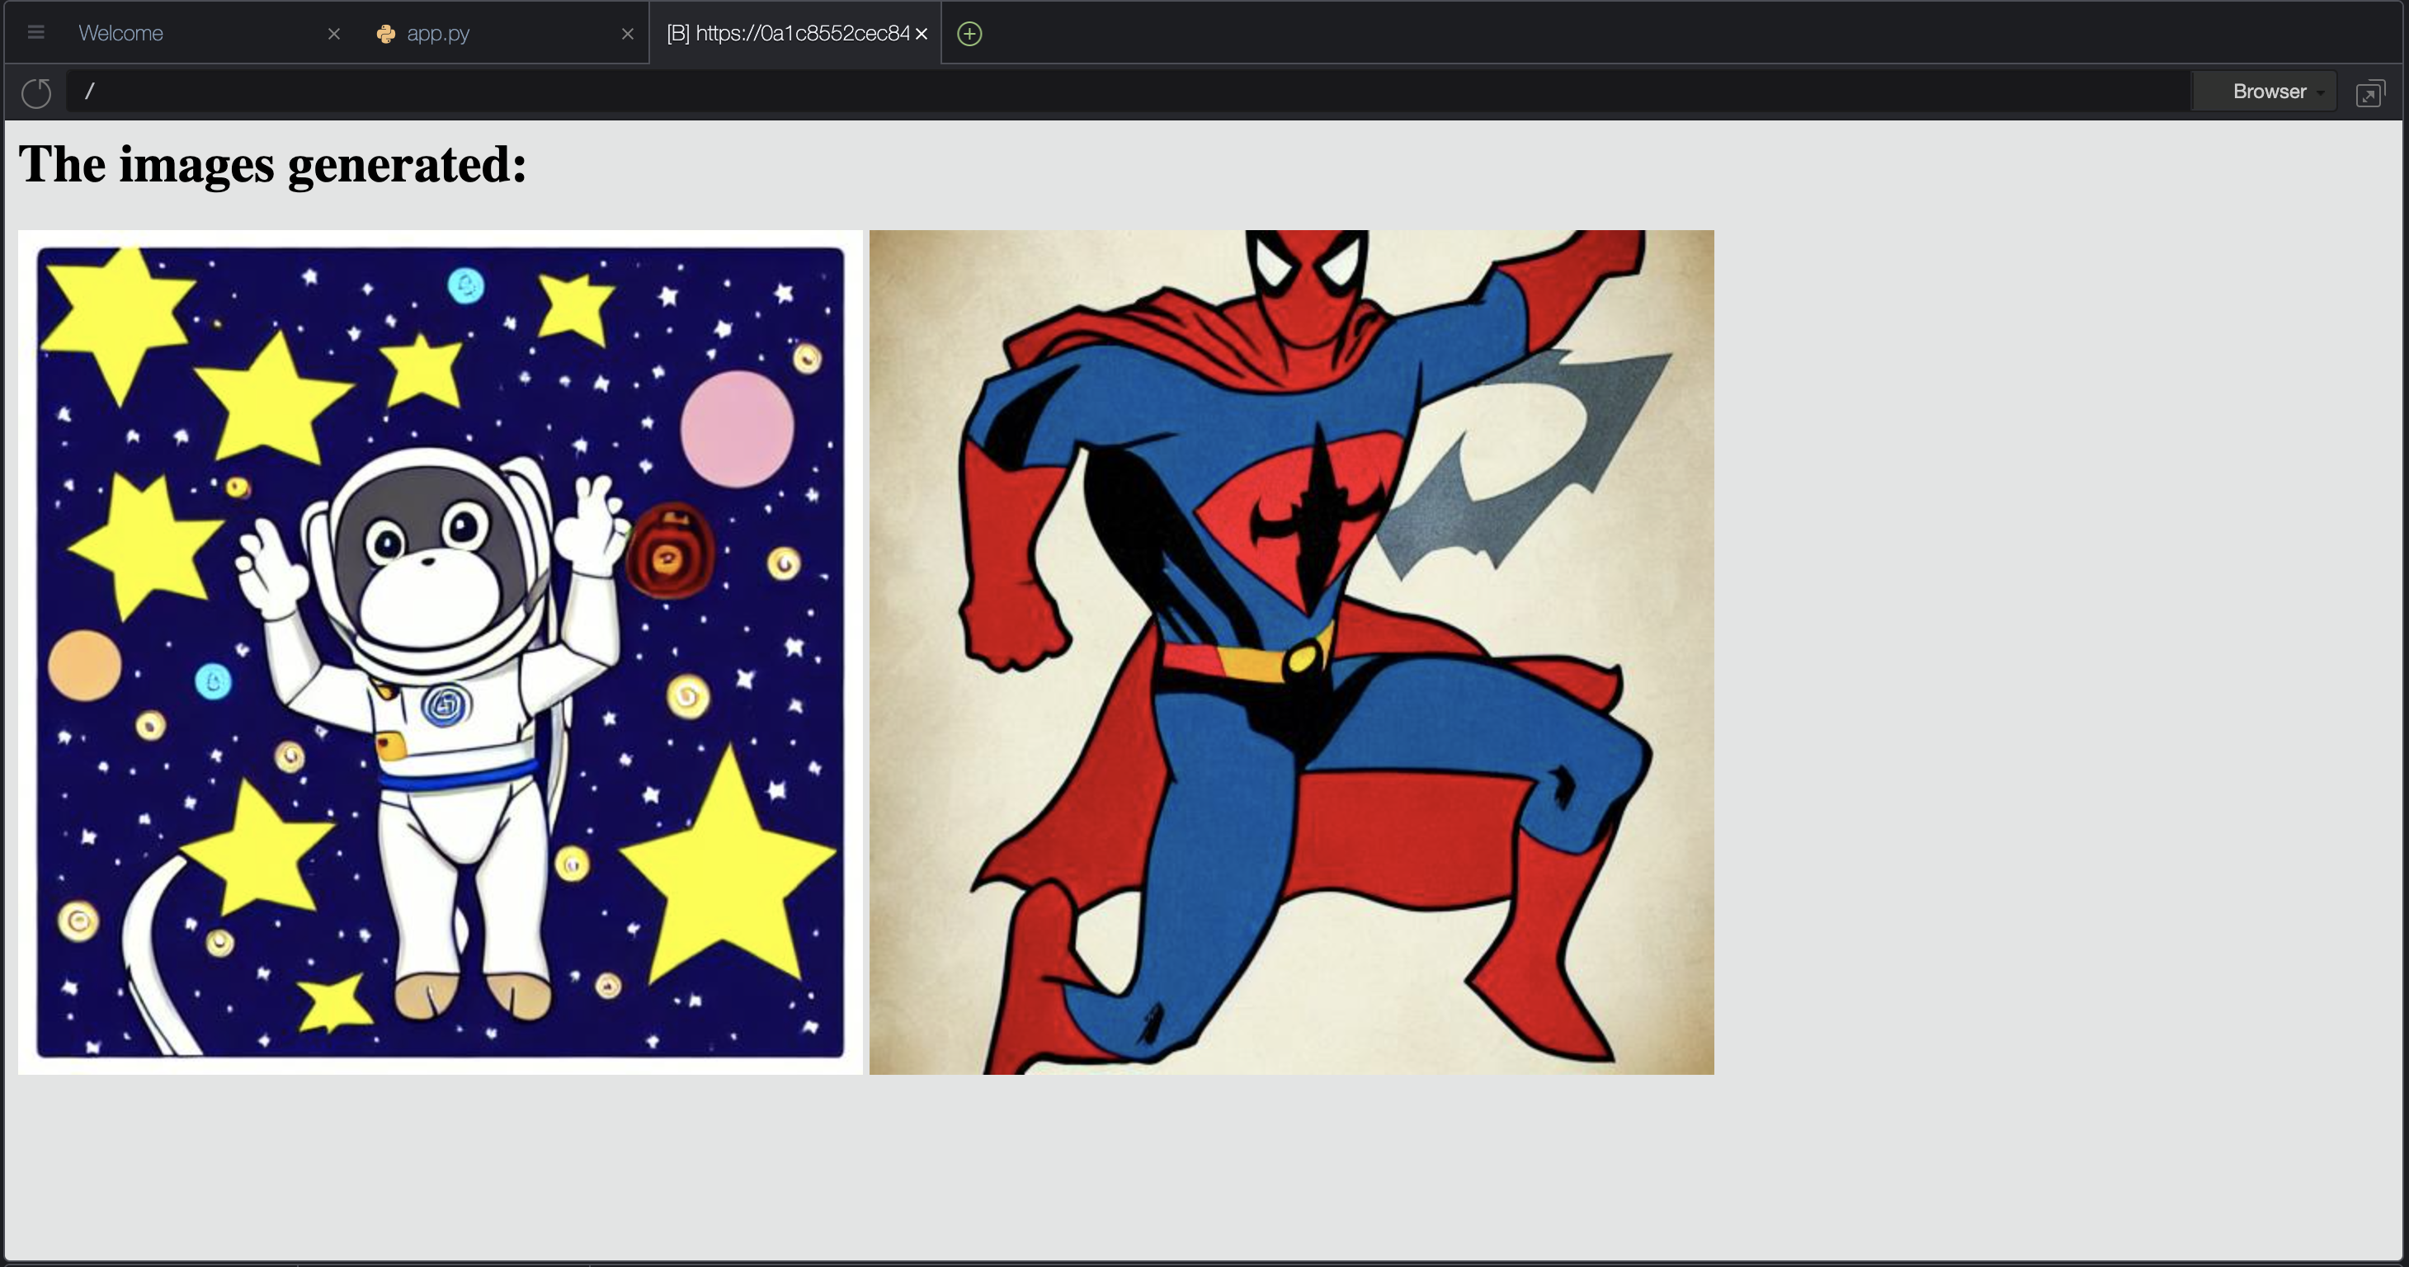Viewport: 2409px width, 1267px height.
Task: Open the hamburger menu in the tab bar
Action: point(35,33)
